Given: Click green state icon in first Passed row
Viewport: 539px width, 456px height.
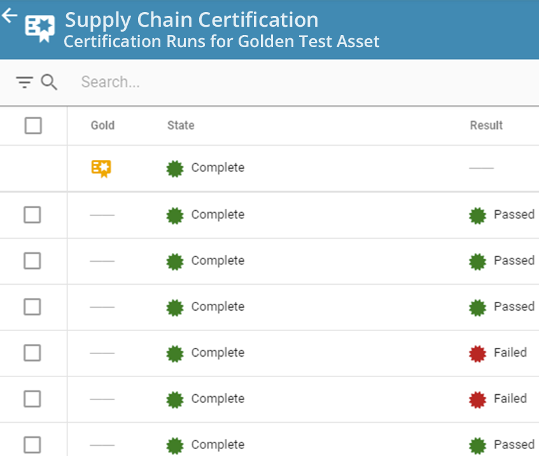Looking at the screenshot, I should pos(175,216).
